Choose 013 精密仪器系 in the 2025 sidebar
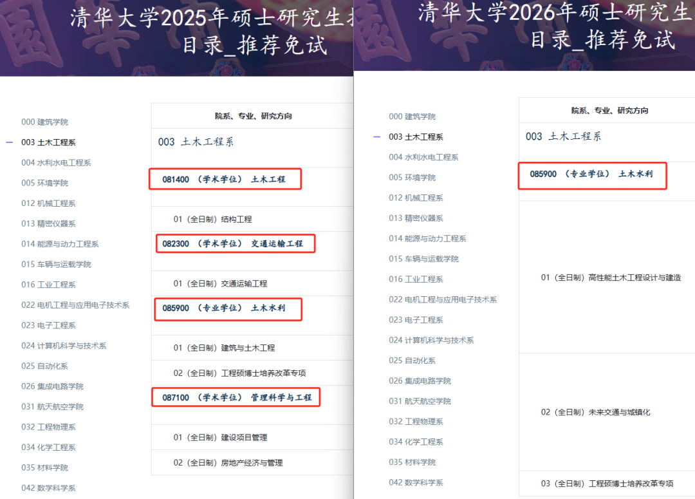 [48, 223]
